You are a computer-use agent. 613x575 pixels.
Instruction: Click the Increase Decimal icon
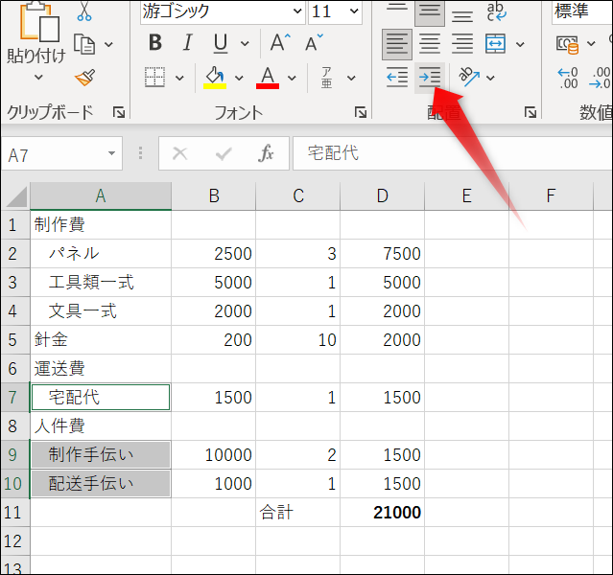coord(568,78)
